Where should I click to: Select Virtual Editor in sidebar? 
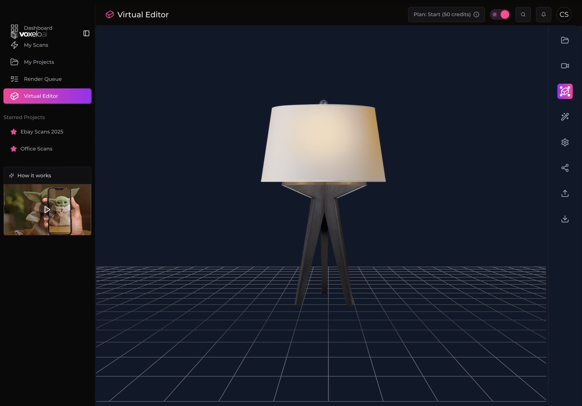pos(47,96)
